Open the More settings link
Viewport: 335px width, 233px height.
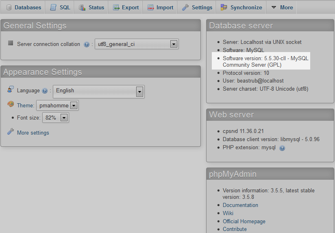click(x=33, y=133)
